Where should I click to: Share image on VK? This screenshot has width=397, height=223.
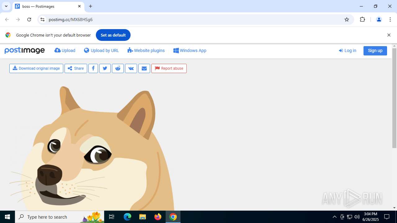pyautogui.click(x=131, y=68)
